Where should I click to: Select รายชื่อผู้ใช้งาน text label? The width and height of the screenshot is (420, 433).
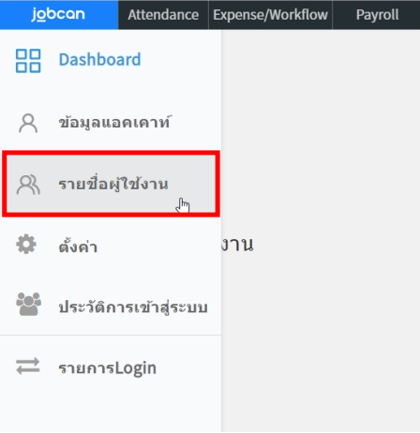click(x=113, y=184)
